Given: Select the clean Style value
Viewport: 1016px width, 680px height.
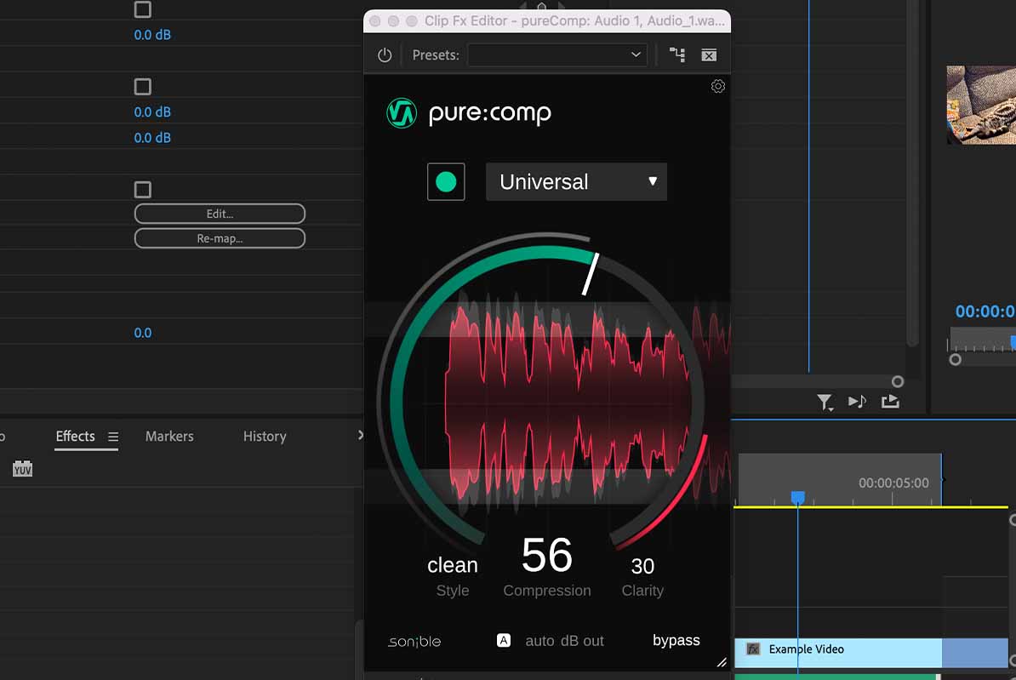Looking at the screenshot, I should pos(453,565).
